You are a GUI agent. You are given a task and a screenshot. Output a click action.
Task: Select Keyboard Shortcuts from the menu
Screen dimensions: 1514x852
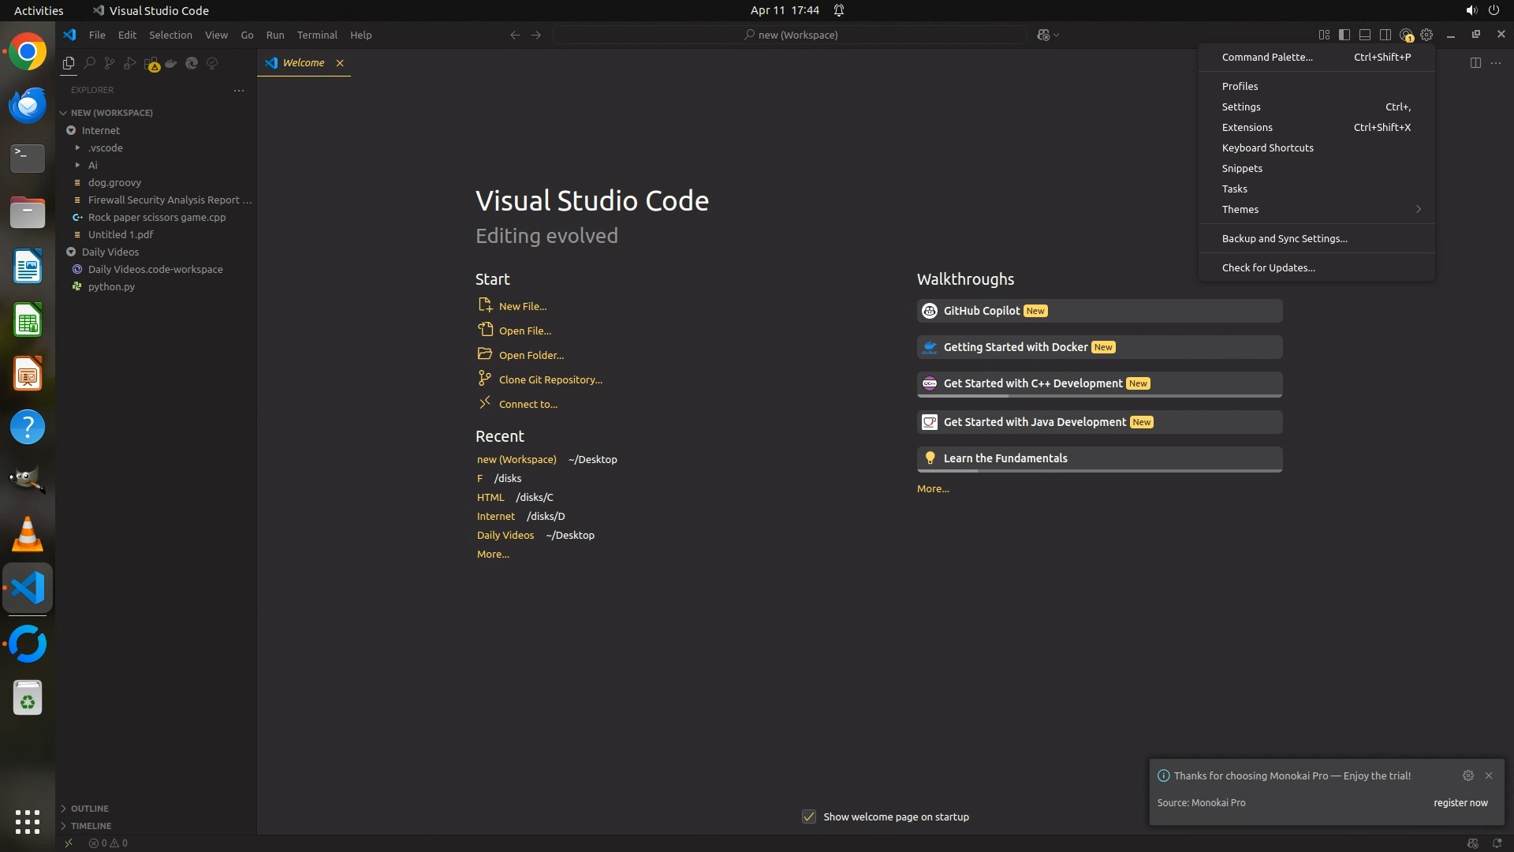tap(1267, 148)
